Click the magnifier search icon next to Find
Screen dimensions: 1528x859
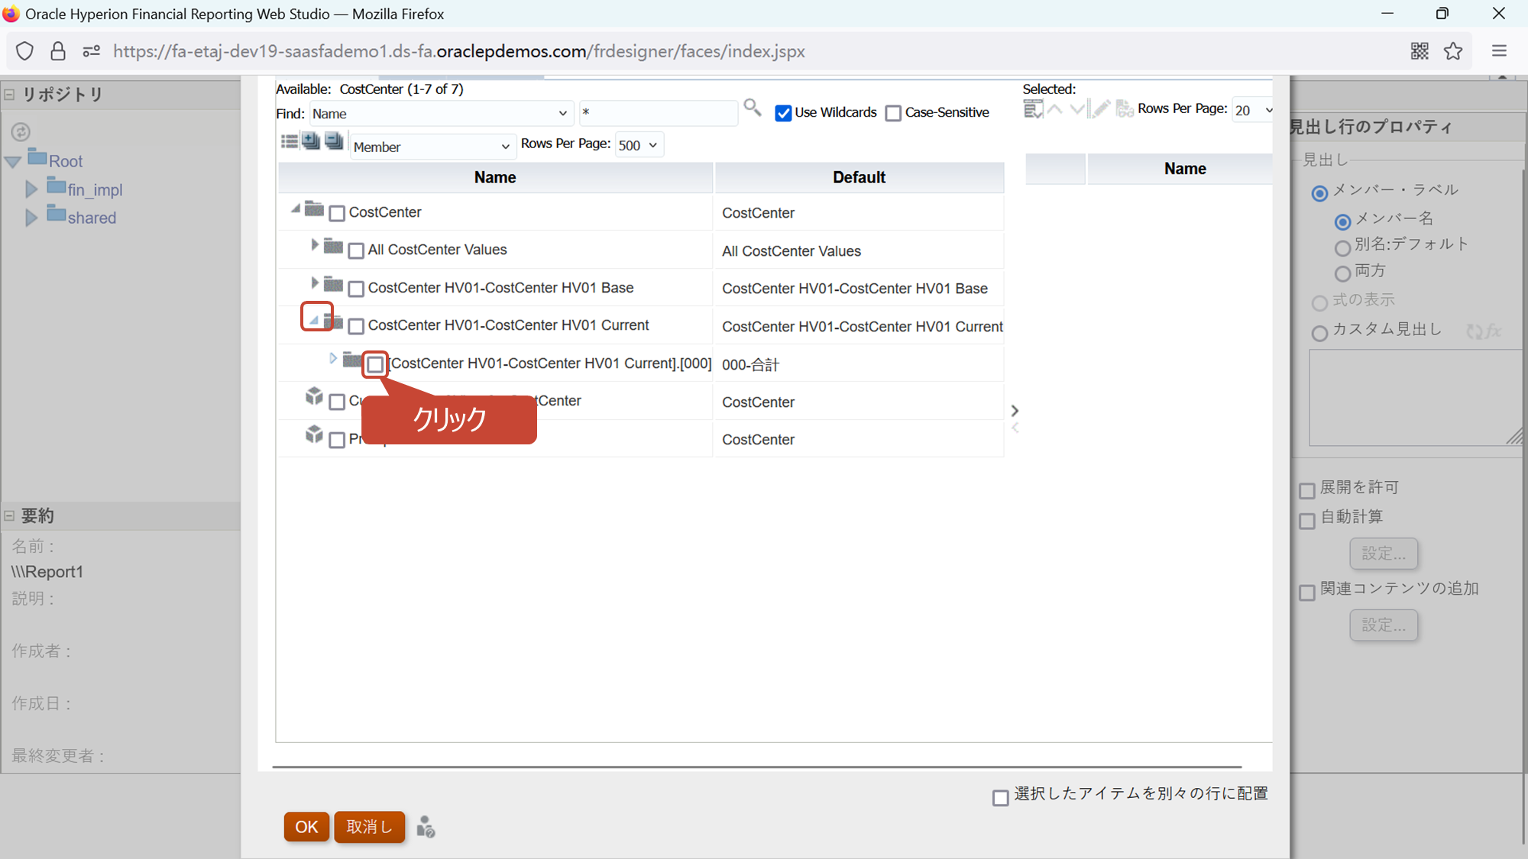point(752,108)
